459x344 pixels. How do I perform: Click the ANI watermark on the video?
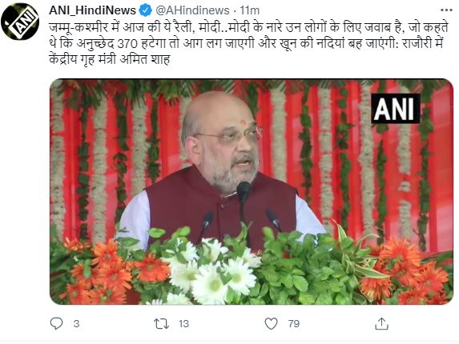pos(396,109)
